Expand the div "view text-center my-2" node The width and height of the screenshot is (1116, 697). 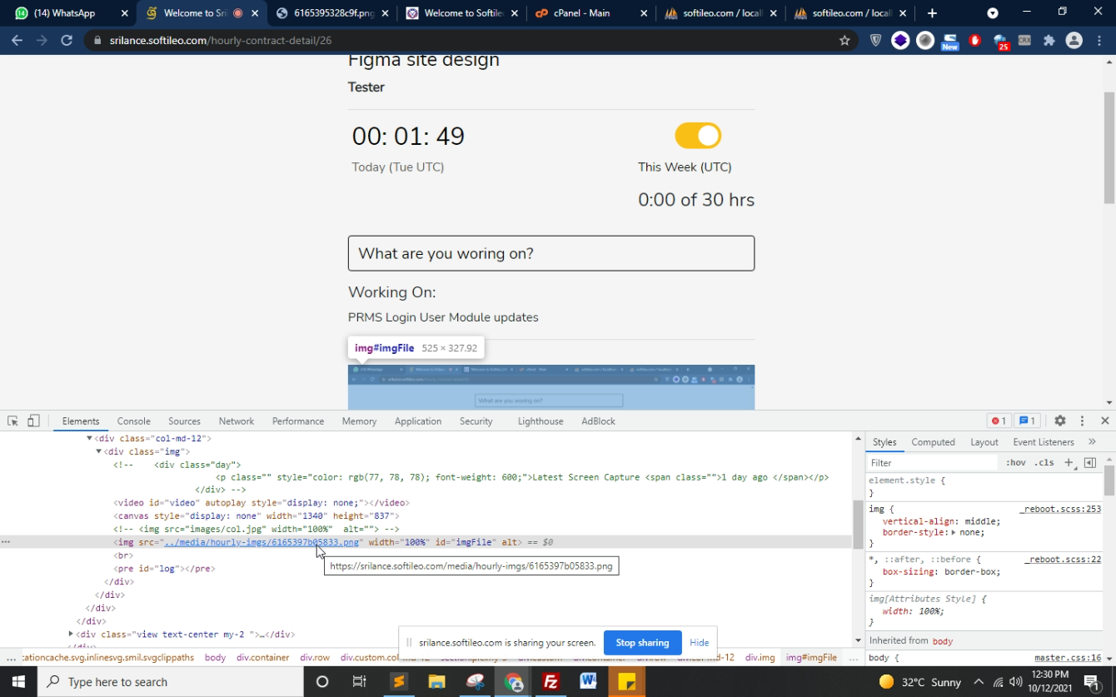[x=71, y=635]
